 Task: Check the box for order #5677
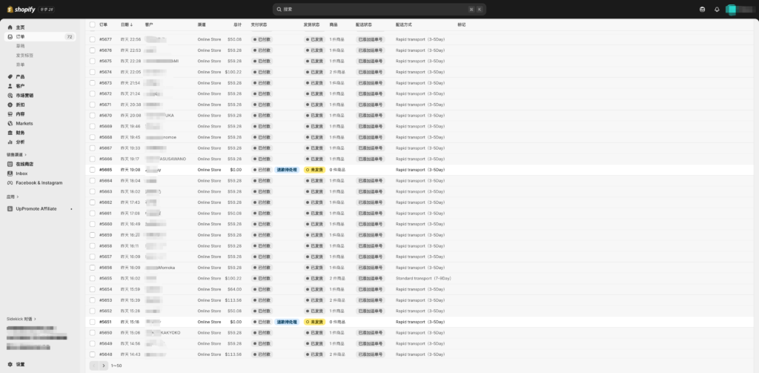(x=93, y=39)
